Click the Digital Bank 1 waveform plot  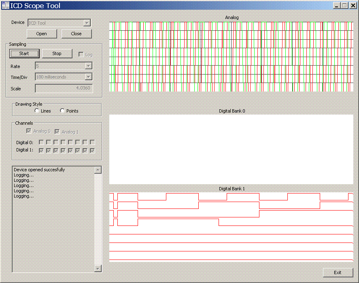pyautogui.click(x=231, y=227)
